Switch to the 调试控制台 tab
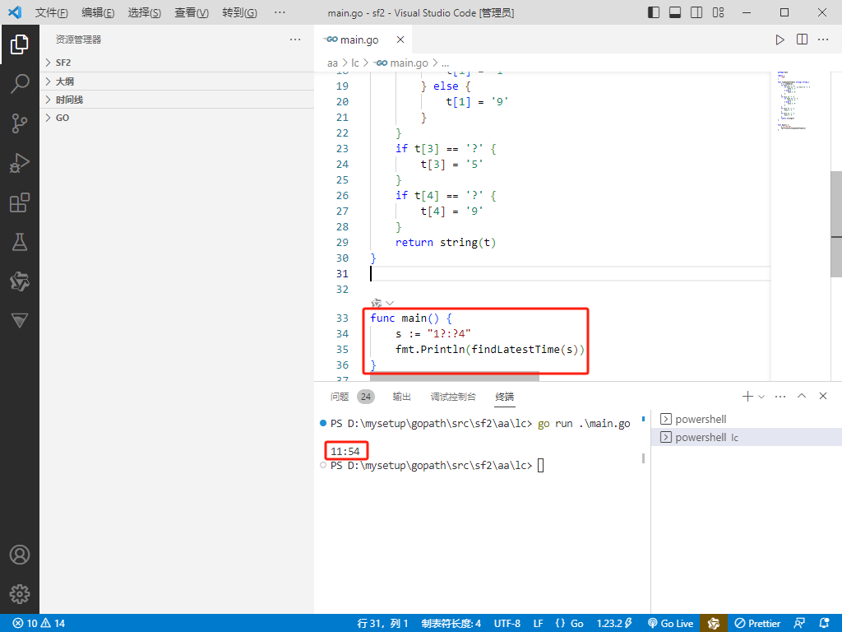 coord(453,397)
